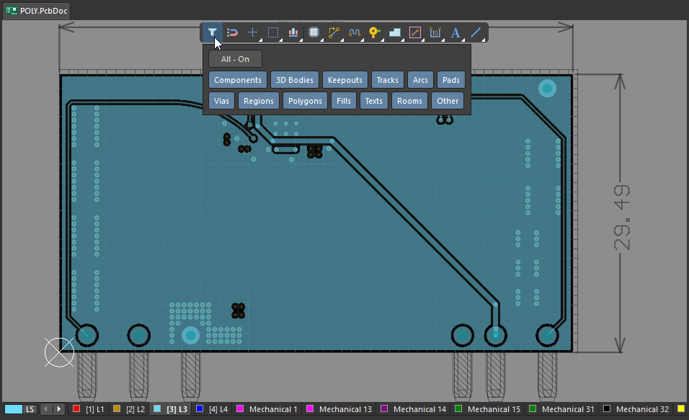Toggle Components in the selection filter
Viewport: 689px width, 420px height.
[238, 80]
